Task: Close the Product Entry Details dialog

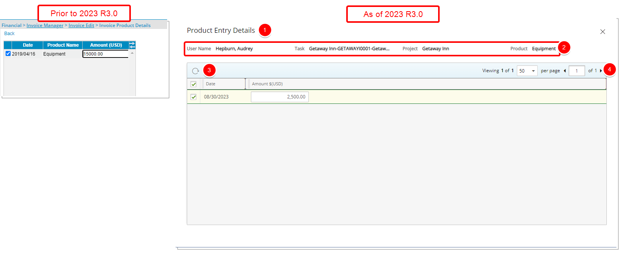Action: [603, 32]
